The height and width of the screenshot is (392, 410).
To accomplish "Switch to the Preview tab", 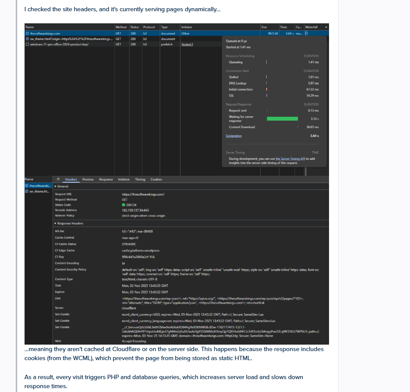I will 88,179.
